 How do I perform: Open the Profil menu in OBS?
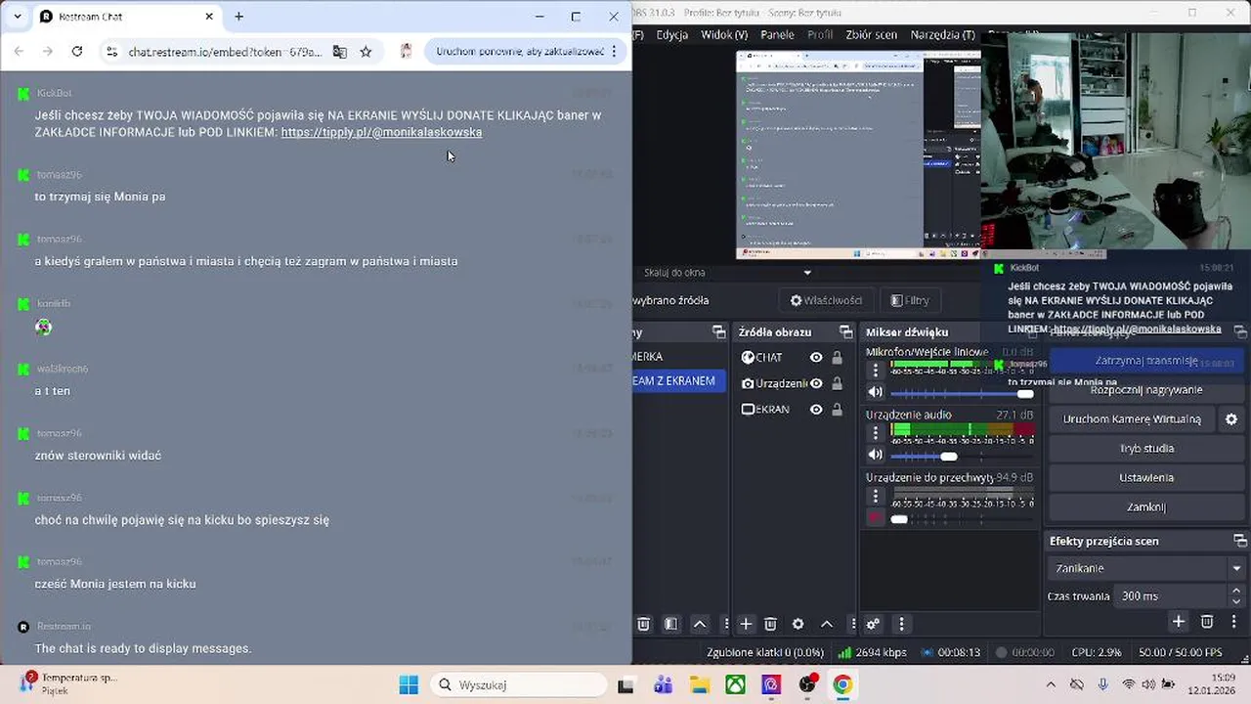coord(820,34)
